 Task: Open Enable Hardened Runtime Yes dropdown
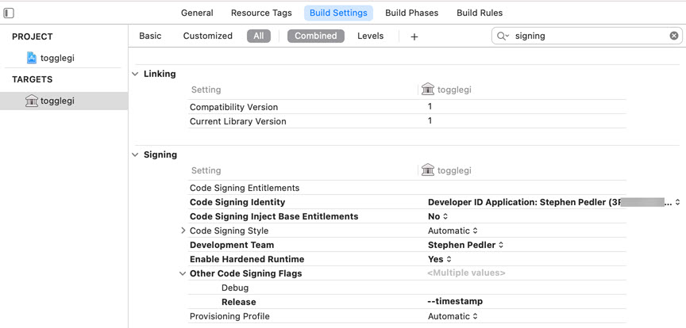click(439, 259)
